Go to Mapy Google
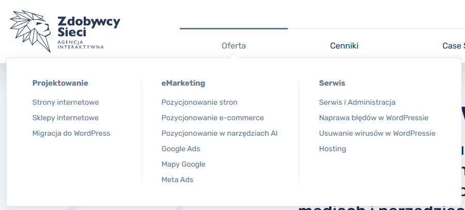 pos(183,164)
